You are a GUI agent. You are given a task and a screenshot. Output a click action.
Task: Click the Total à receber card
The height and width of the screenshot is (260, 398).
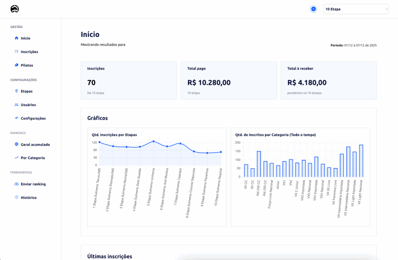(328, 81)
